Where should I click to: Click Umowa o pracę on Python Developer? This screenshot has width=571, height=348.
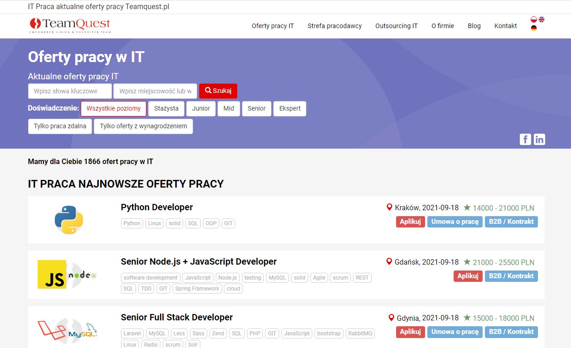coord(455,222)
